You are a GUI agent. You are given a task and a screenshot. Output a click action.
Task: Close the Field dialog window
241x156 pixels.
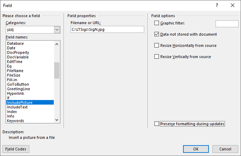[232, 5]
